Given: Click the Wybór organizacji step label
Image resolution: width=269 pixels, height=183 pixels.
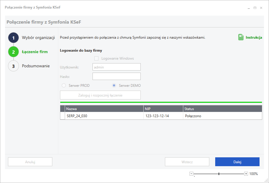Looking at the screenshot, I should [x=38, y=38].
